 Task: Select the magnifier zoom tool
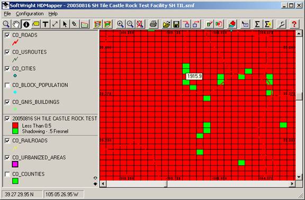click(x=6, y=24)
